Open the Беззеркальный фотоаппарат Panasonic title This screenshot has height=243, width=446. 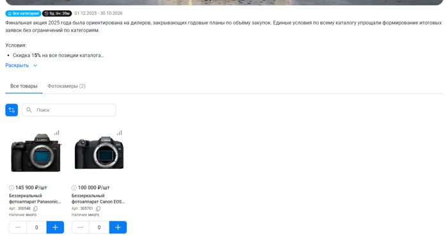[x=35, y=199]
